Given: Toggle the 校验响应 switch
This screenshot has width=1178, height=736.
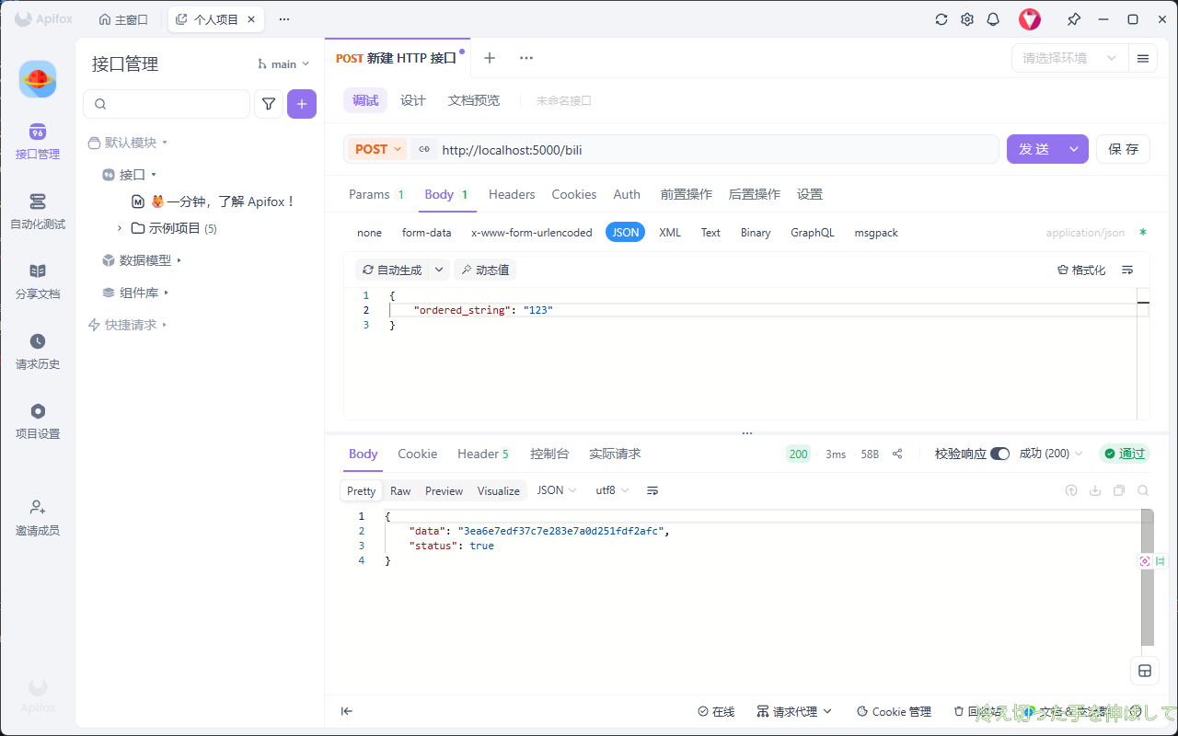Looking at the screenshot, I should pos(999,454).
